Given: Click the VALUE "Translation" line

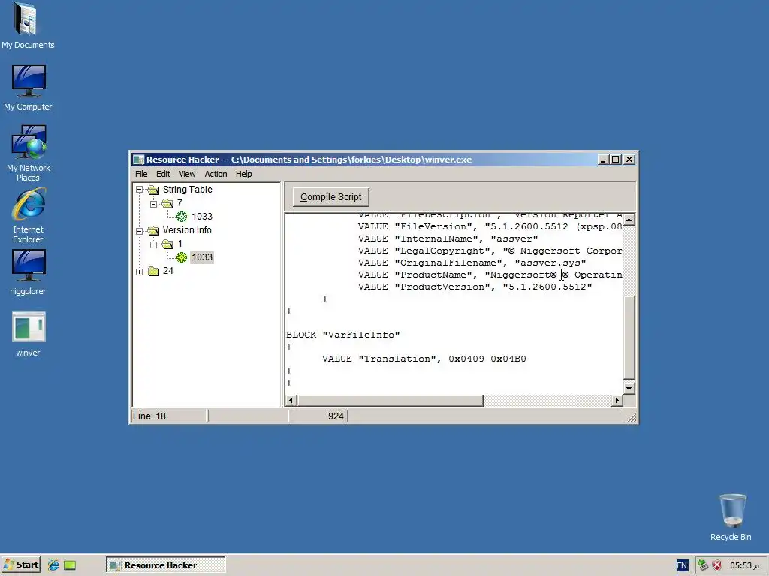Looking at the screenshot, I should (x=424, y=358).
